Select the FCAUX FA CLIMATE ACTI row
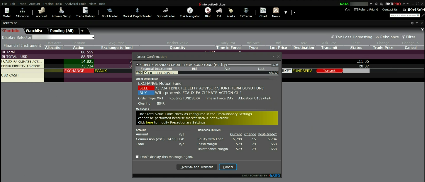 point(22,61)
